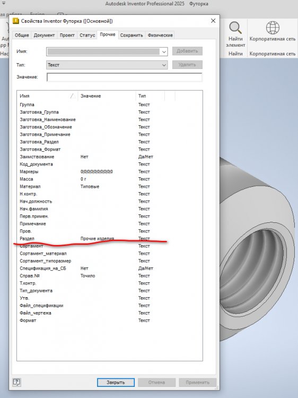Click the Найти элемент magnifier icon
Viewport: 298px width, 398px height.
(x=235, y=28)
